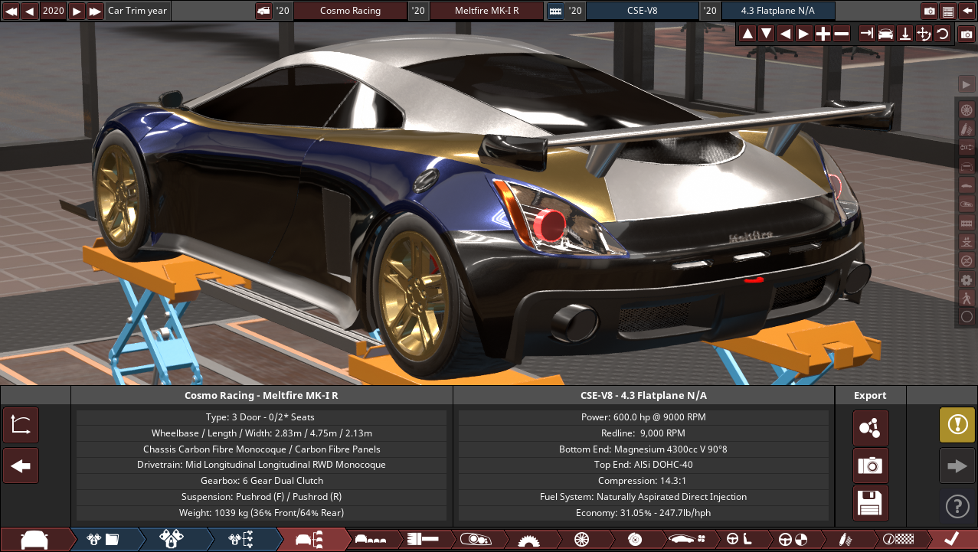The height and width of the screenshot is (552, 978).
Task: Jump back multiple trim years with double-left arrow
Action: 11,11
